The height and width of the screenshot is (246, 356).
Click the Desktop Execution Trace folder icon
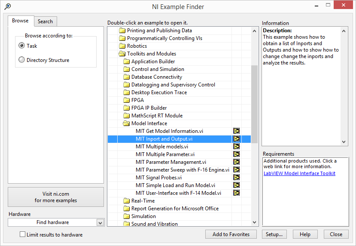pos(126,92)
